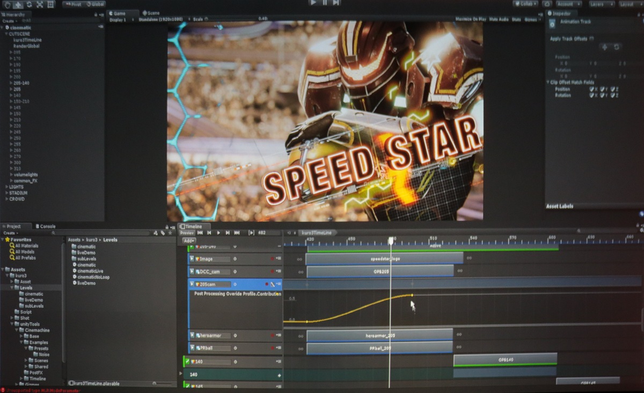Jump to timeline start using first-frame icon
644x393 pixels.
pyautogui.click(x=200, y=233)
